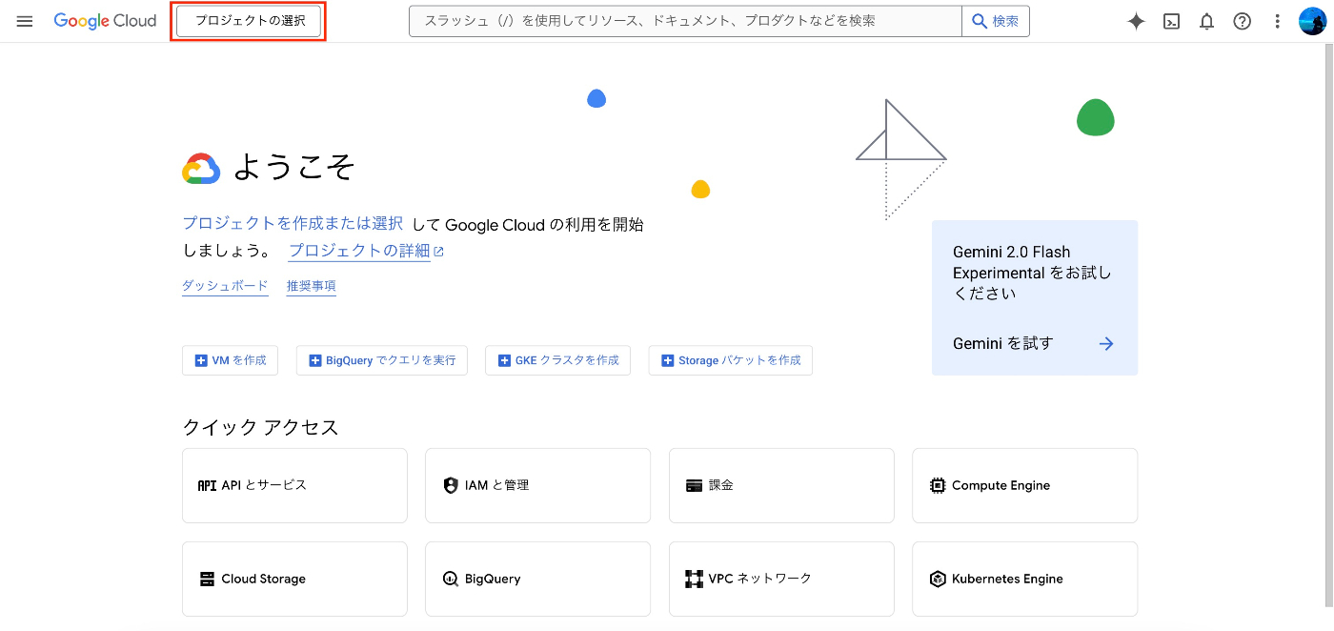1334x631 pixels.
Task: Open Gemini sparkle icon in header
Action: click(1136, 21)
